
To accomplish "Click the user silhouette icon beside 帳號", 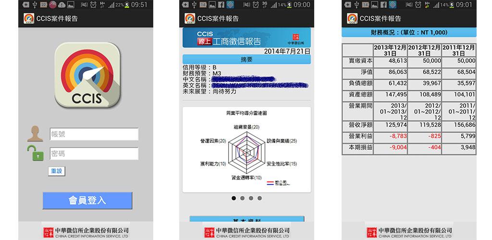I will (x=35, y=134).
